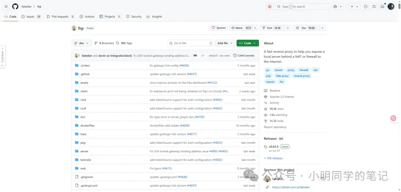The image size is (401, 192).
Task: Click Report repository link
Action: click(275, 127)
